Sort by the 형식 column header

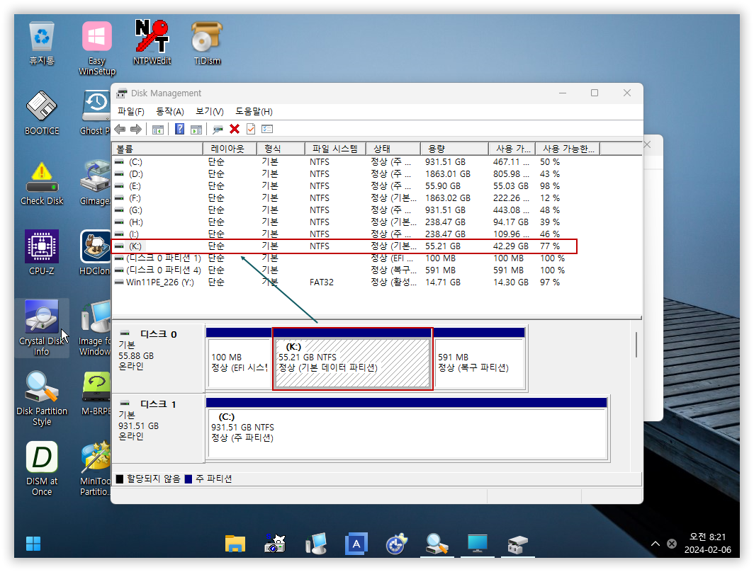point(281,149)
